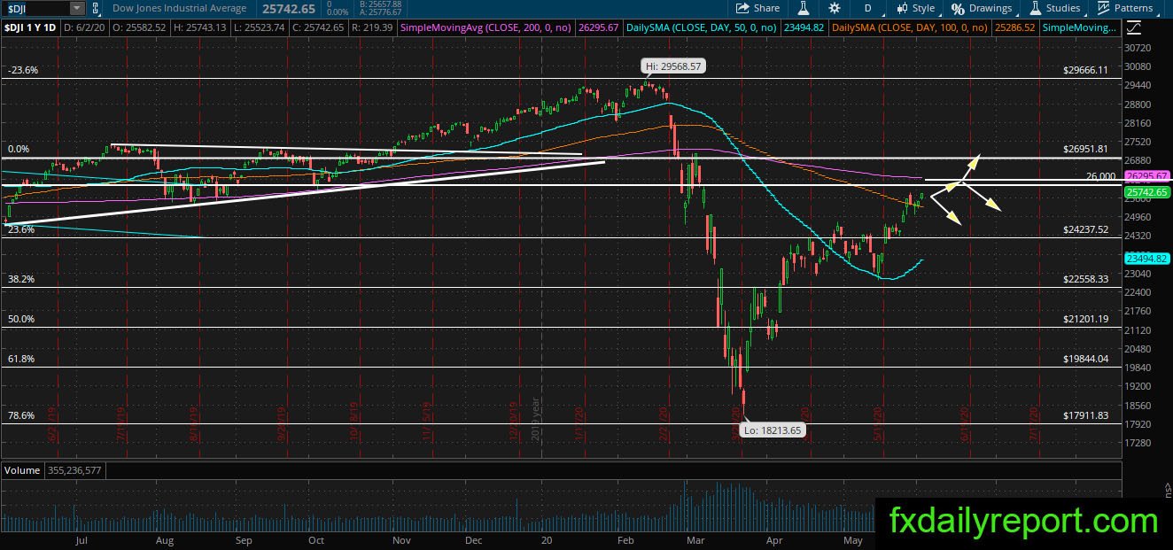
Task: Click the last price 25742.65 in the top bar
Action: [x=288, y=8]
